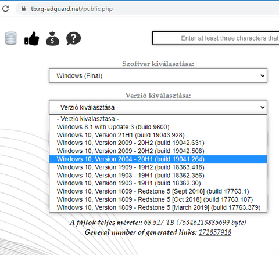
Task: Open the question mark help bubble
Action: pos(73,38)
